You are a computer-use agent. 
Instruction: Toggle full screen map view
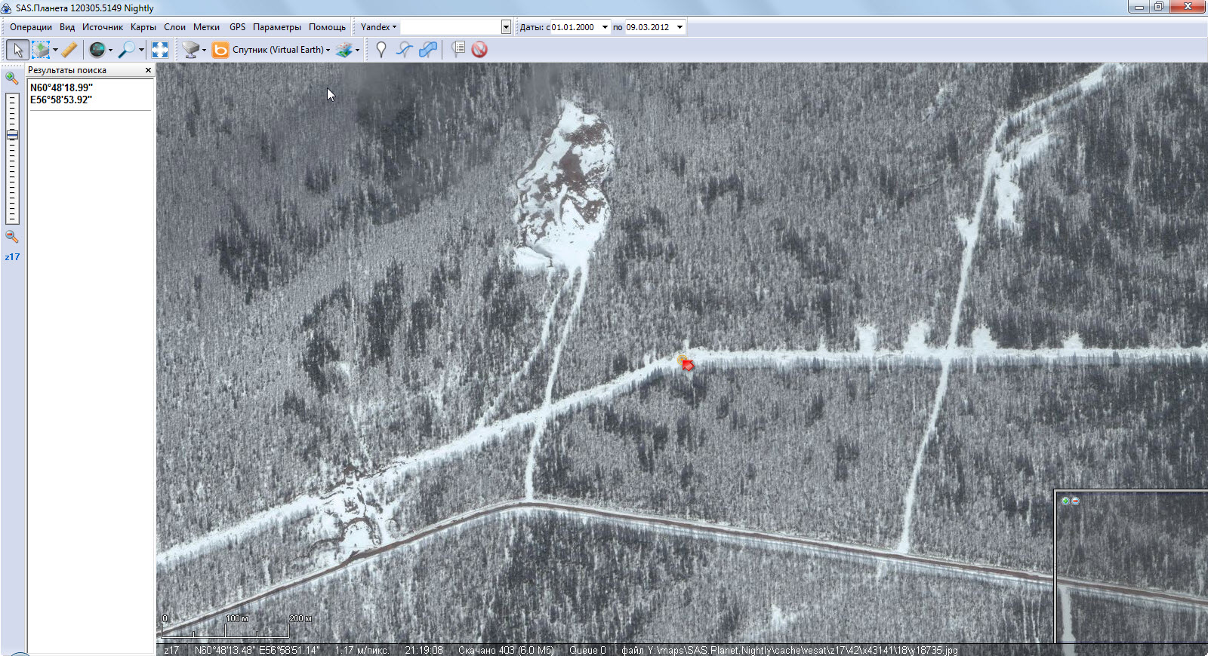160,50
